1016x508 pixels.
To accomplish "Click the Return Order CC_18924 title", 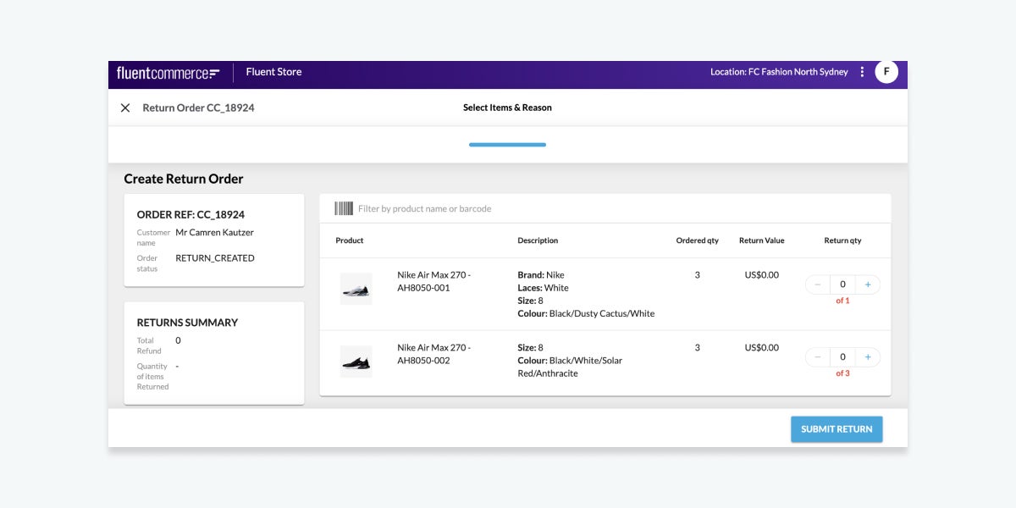I will [201, 108].
